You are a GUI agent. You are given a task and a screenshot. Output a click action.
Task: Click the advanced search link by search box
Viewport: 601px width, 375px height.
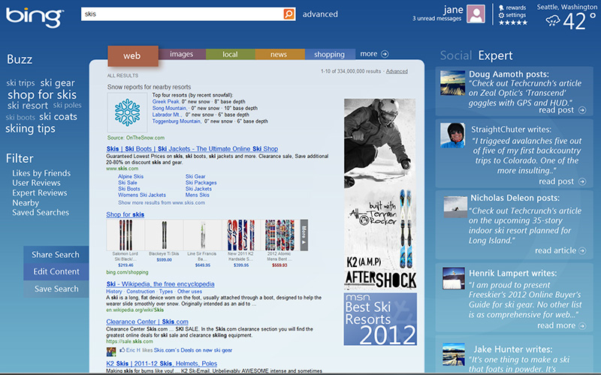[x=320, y=14]
